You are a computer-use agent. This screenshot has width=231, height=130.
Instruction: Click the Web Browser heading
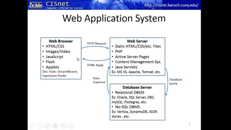click(61, 41)
